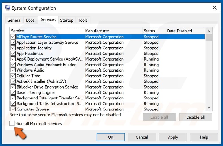223x146 pixels.
Task: Select the Computer Browser service name
Action: click(x=33, y=109)
